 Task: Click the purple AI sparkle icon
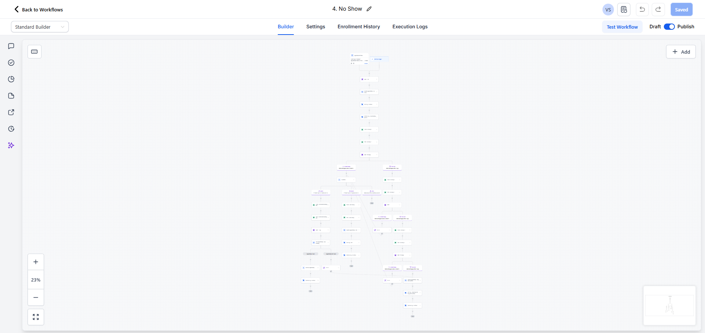[11, 145]
